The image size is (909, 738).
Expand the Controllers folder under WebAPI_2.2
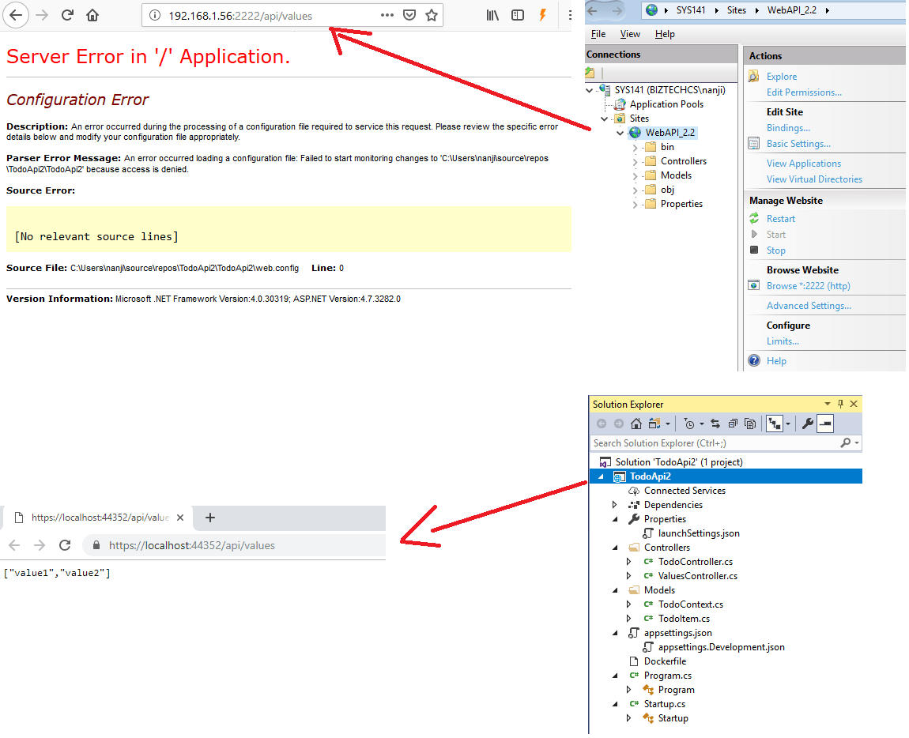point(635,160)
